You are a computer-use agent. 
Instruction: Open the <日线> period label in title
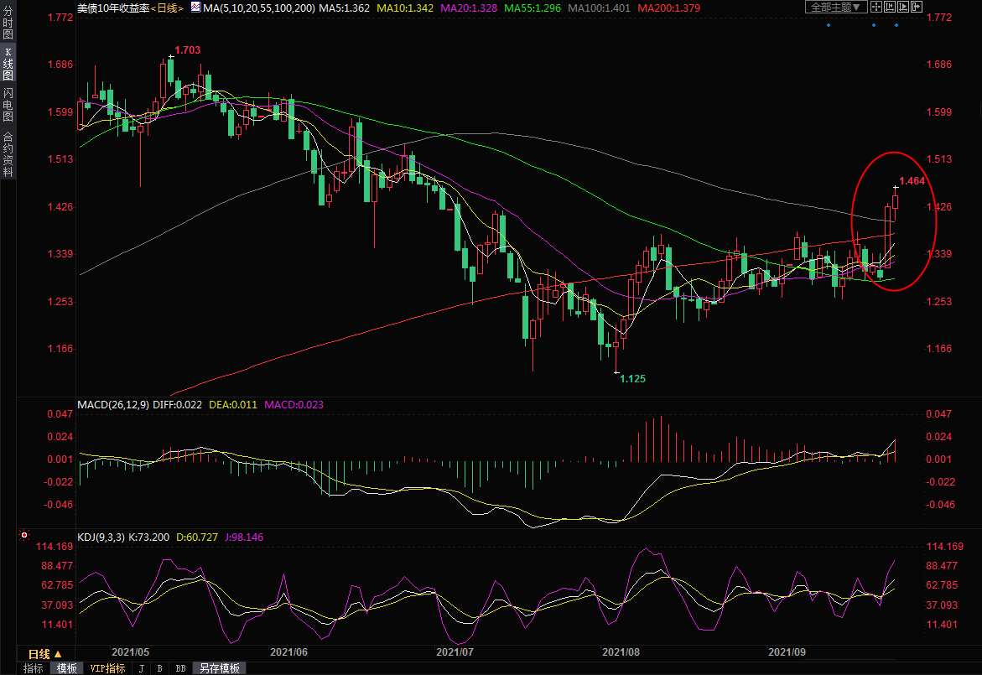[166, 8]
